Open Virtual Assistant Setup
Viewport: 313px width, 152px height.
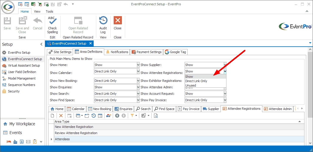(21, 65)
